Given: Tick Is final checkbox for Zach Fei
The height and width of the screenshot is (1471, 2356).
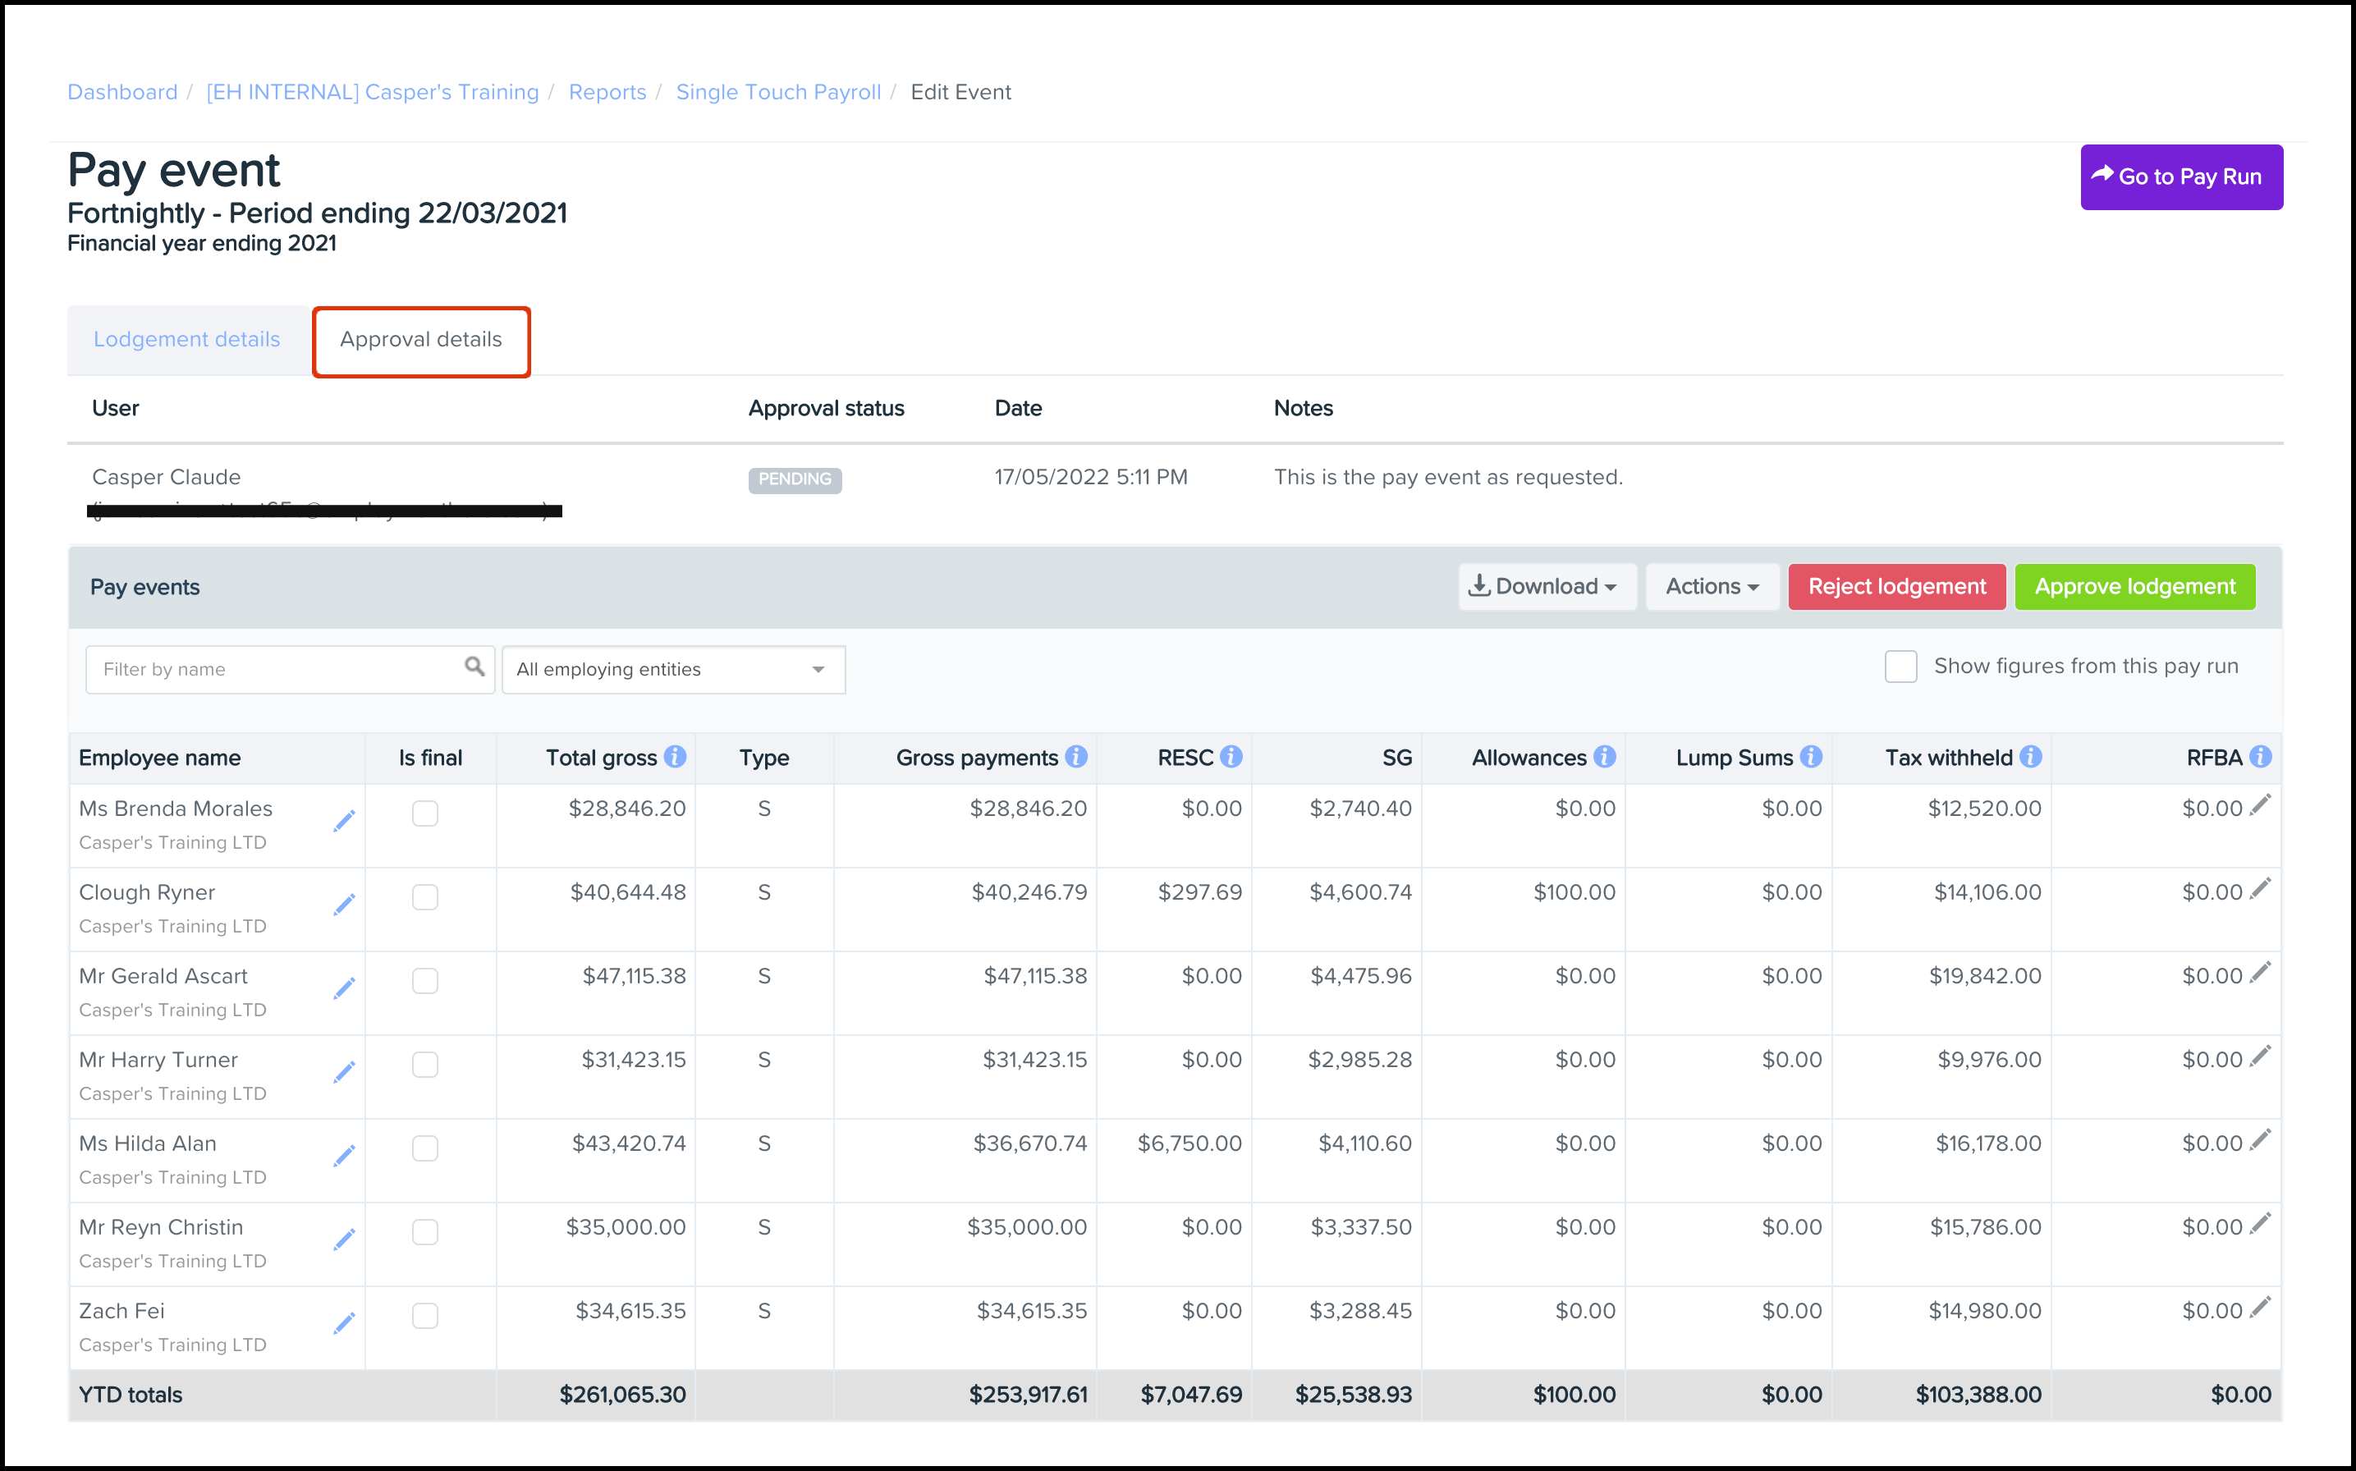Looking at the screenshot, I should pyautogui.click(x=425, y=1315).
